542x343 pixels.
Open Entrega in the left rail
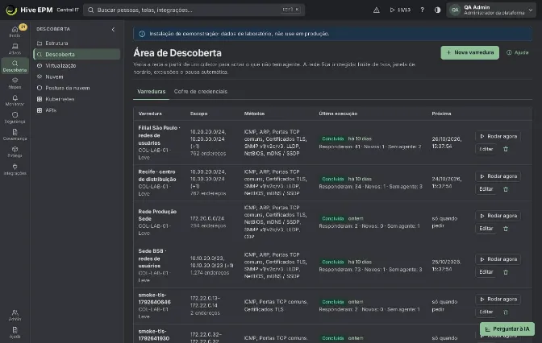(15, 152)
